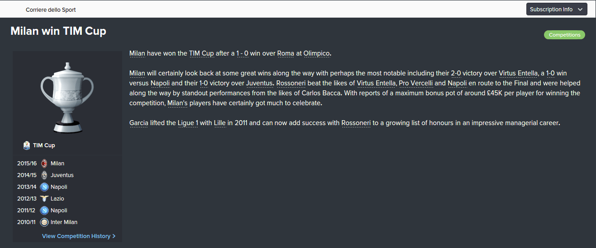The height and width of the screenshot is (248, 596).
Task: Click the Pro Vercelli team link
Action: click(x=416, y=83)
